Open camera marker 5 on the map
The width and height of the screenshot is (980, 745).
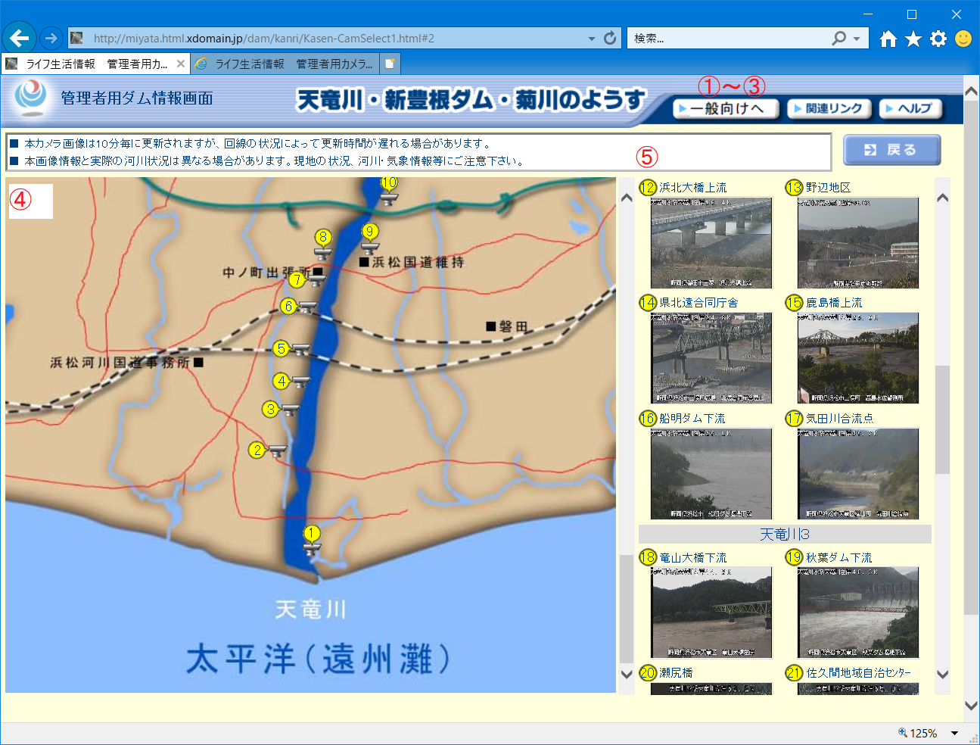(281, 348)
